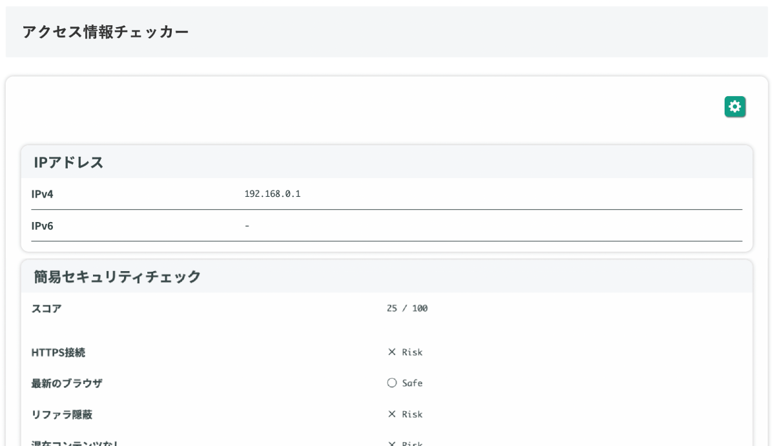Image resolution: width=775 pixels, height=446 pixels.
Task: Click the IPv4 address 192.168.0.1
Action: coord(273,193)
